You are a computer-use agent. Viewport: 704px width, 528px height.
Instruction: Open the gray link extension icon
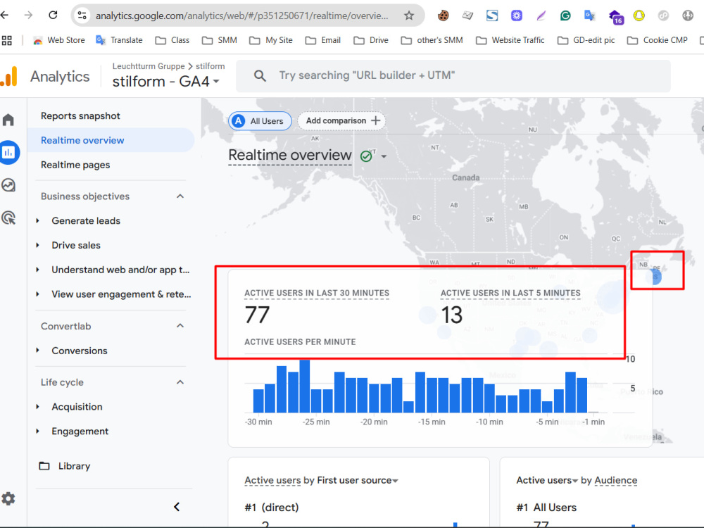pos(663,15)
